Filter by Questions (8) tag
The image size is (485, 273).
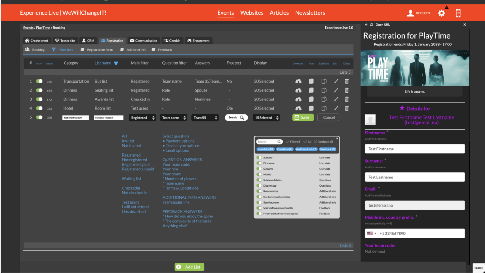284,149
